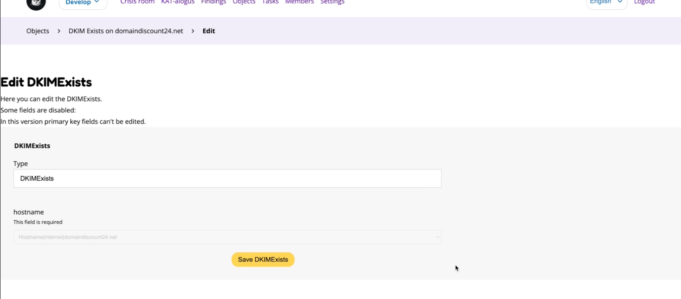
Task: Expand the English language selector
Action: tap(606, 2)
